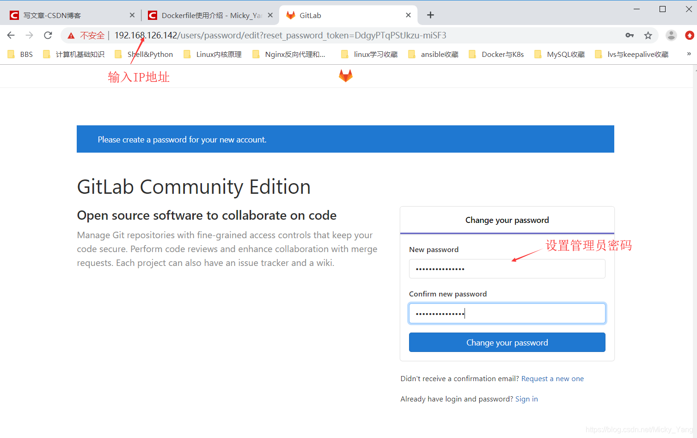The image size is (697, 438).
Task: Click the Please create a password banner
Action: (345, 139)
